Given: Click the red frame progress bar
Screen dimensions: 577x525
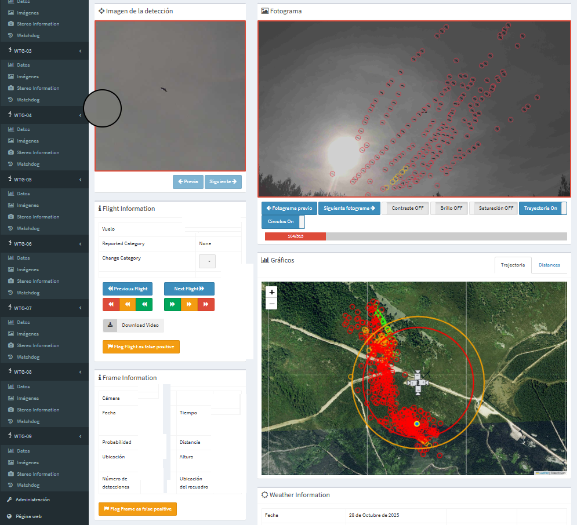Looking at the screenshot, I should coord(295,236).
